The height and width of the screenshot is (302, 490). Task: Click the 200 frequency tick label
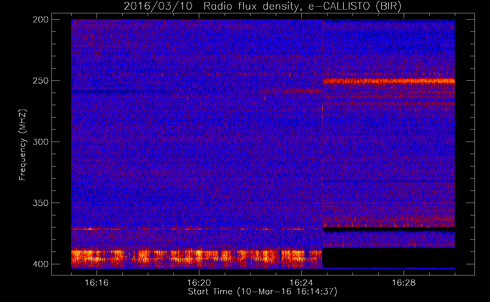(41, 20)
